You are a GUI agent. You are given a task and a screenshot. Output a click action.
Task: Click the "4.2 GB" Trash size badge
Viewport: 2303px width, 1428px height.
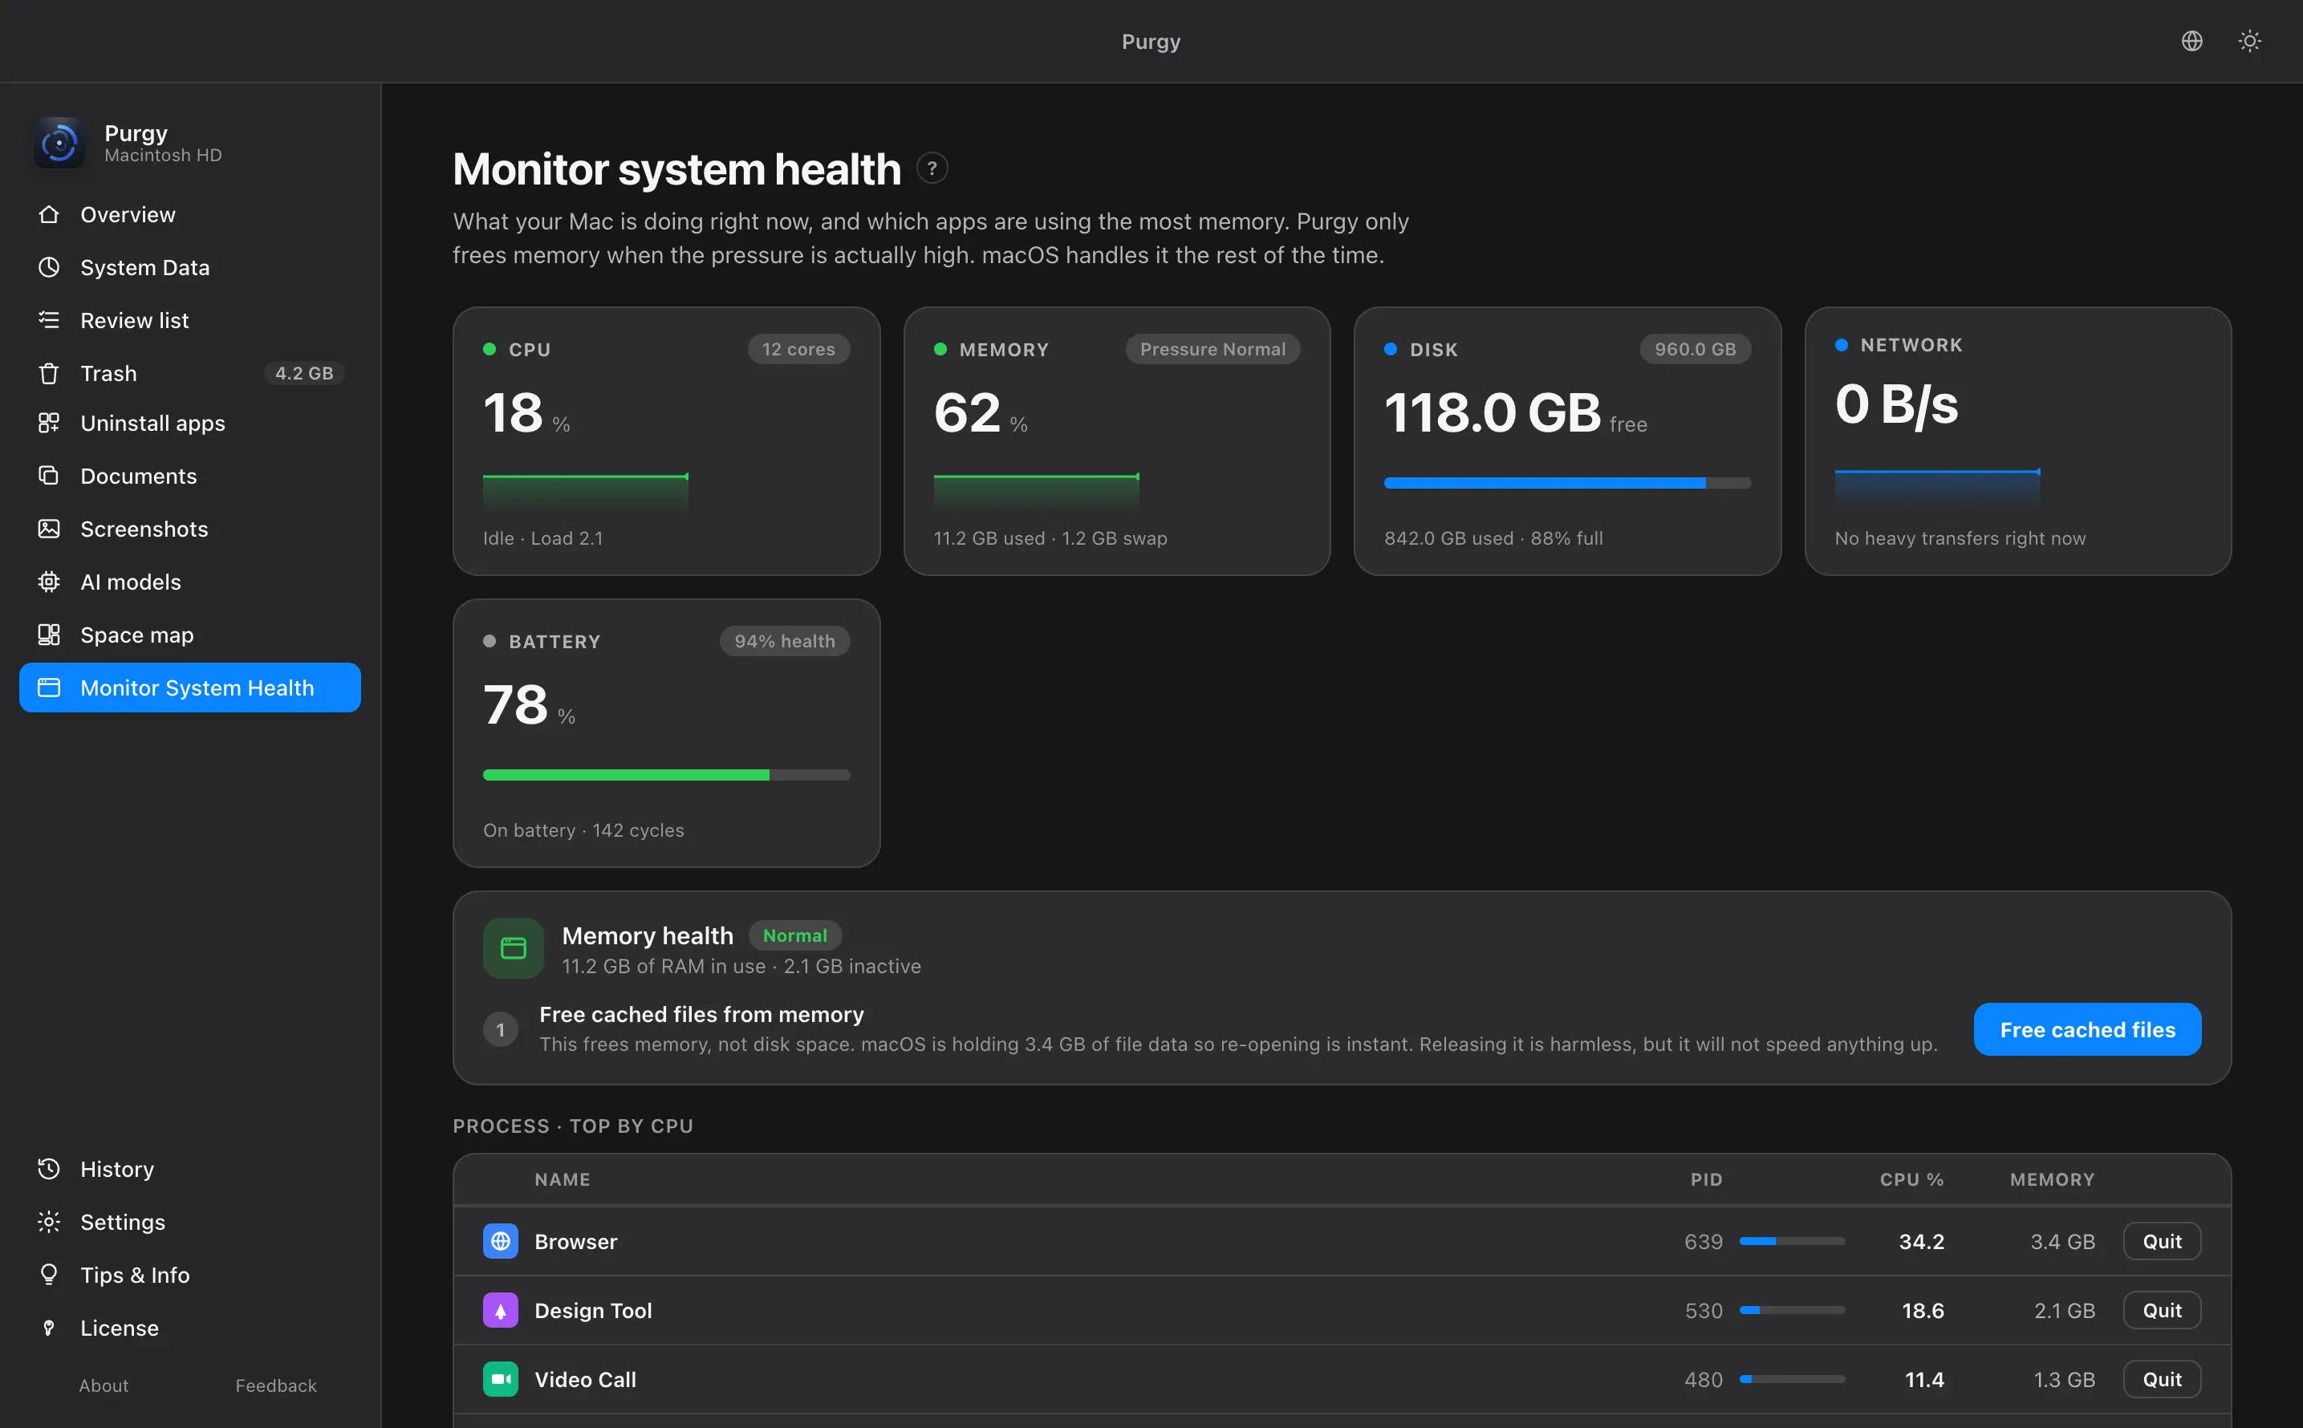[x=304, y=373]
